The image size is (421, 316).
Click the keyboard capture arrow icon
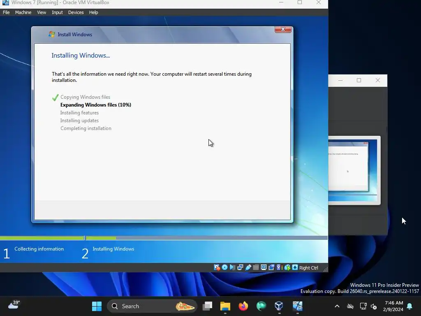point(295,267)
